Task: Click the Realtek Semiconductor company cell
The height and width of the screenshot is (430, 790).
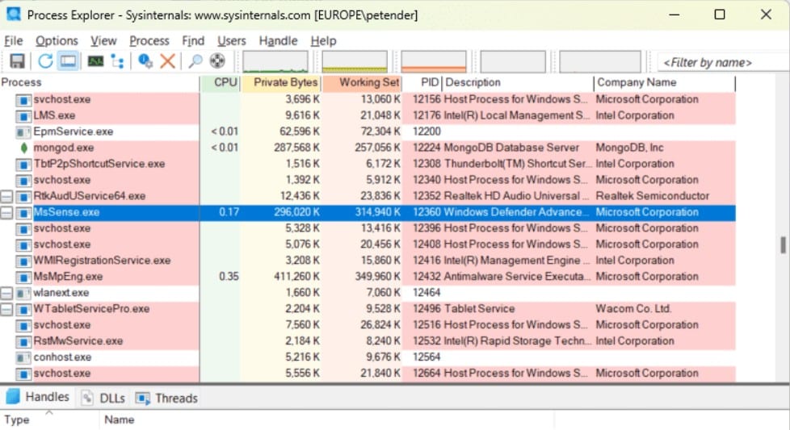Action: 652,196
